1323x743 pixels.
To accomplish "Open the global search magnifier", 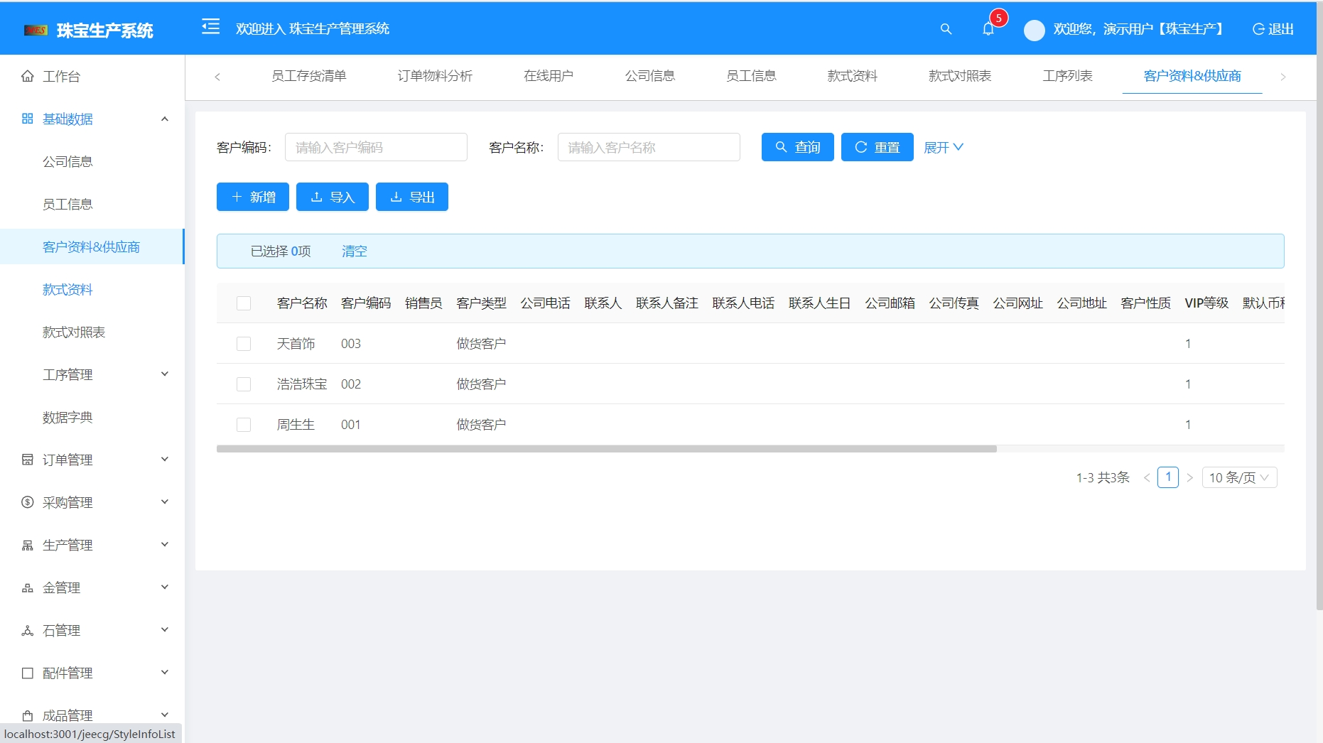I will click(946, 29).
